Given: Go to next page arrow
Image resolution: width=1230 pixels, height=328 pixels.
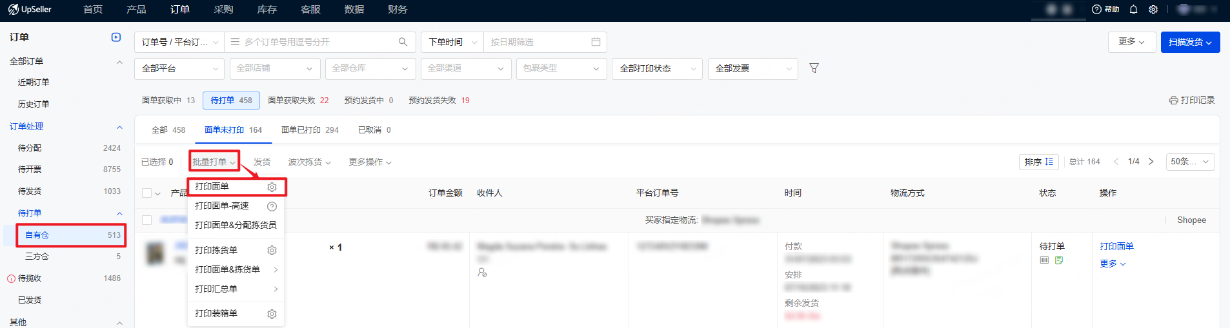Looking at the screenshot, I should 1151,162.
